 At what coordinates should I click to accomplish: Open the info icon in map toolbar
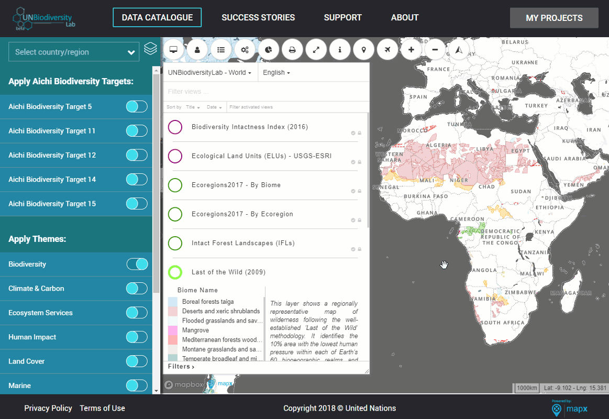[340, 50]
